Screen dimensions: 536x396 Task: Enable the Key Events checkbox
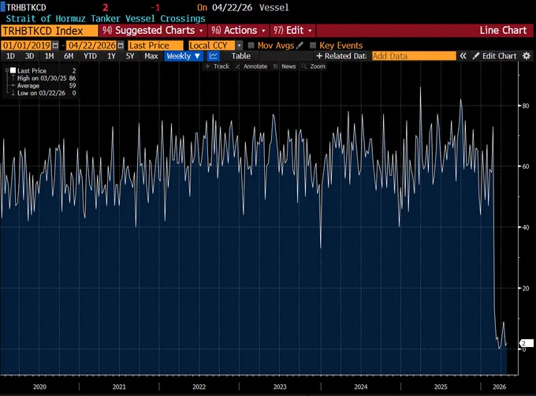pyautogui.click(x=312, y=46)
